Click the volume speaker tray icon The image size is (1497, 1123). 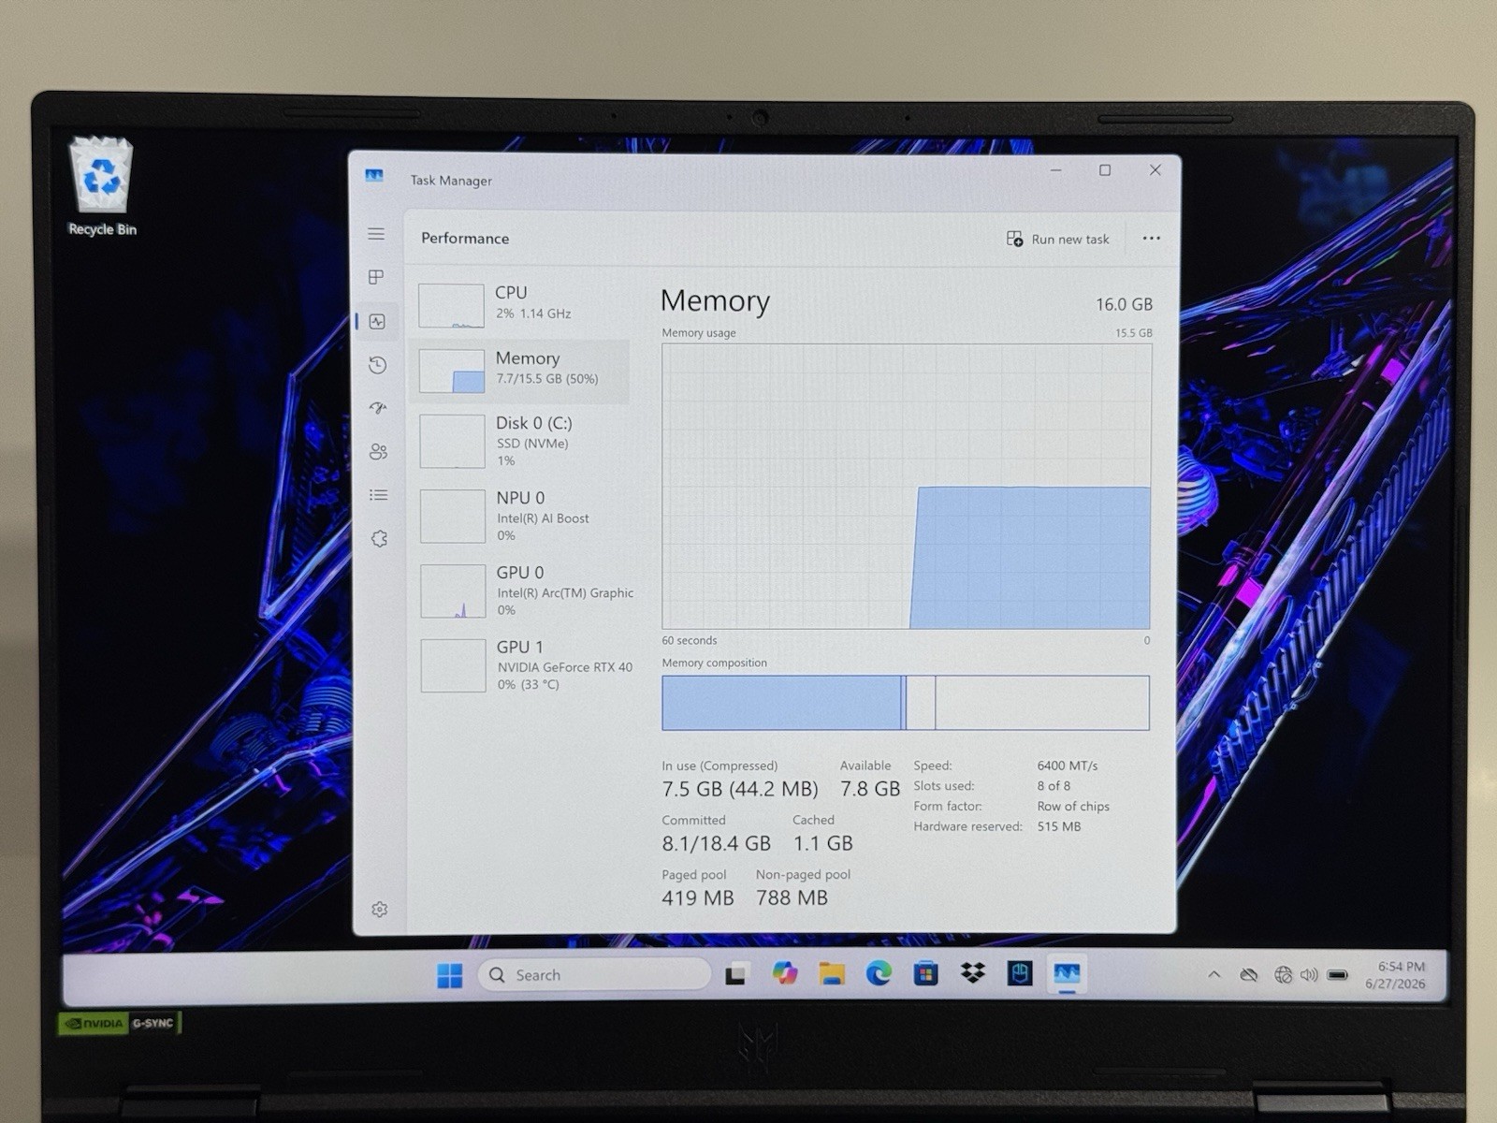point(1309,975)
